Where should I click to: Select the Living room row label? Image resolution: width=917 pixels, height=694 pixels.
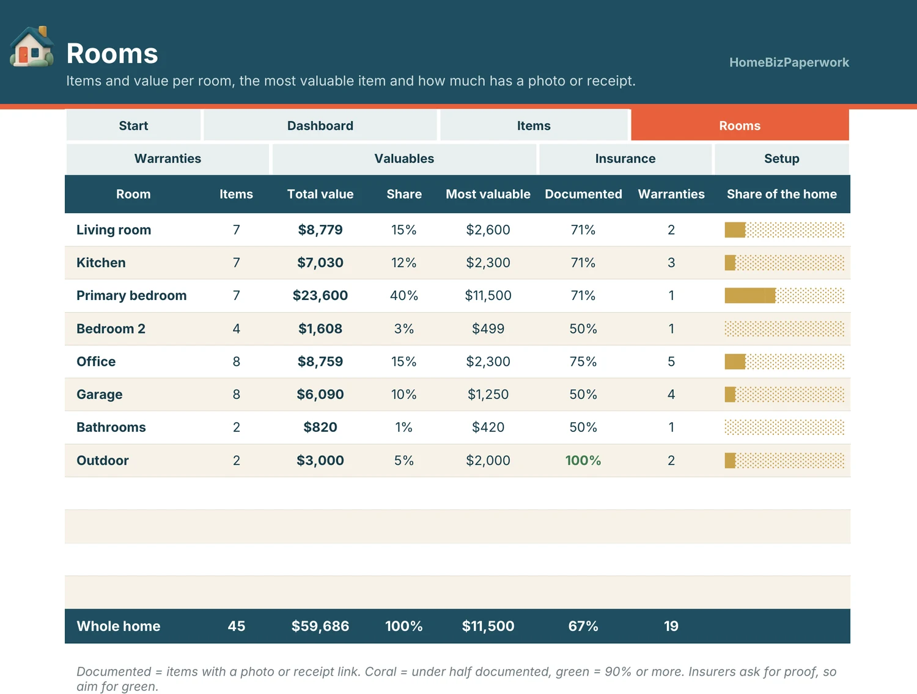(114, 230)
